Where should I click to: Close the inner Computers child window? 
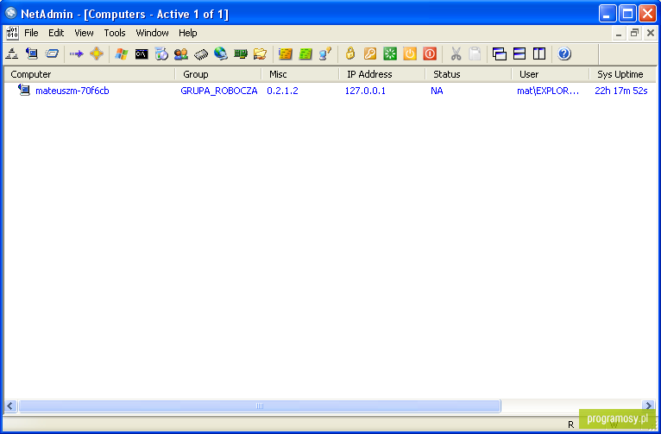click(651, 34)
